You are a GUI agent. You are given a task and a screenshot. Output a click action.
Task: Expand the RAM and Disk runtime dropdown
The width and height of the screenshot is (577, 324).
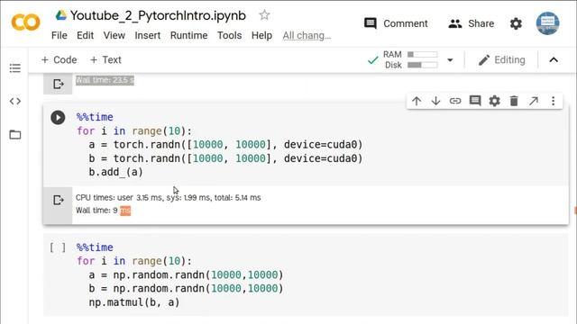pos(450,60)
